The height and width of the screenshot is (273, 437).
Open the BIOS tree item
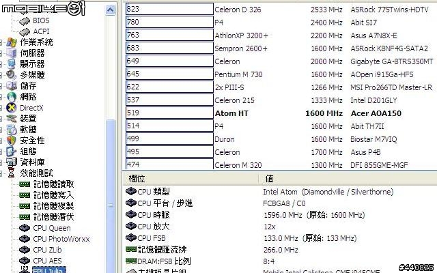coord(41,20)
